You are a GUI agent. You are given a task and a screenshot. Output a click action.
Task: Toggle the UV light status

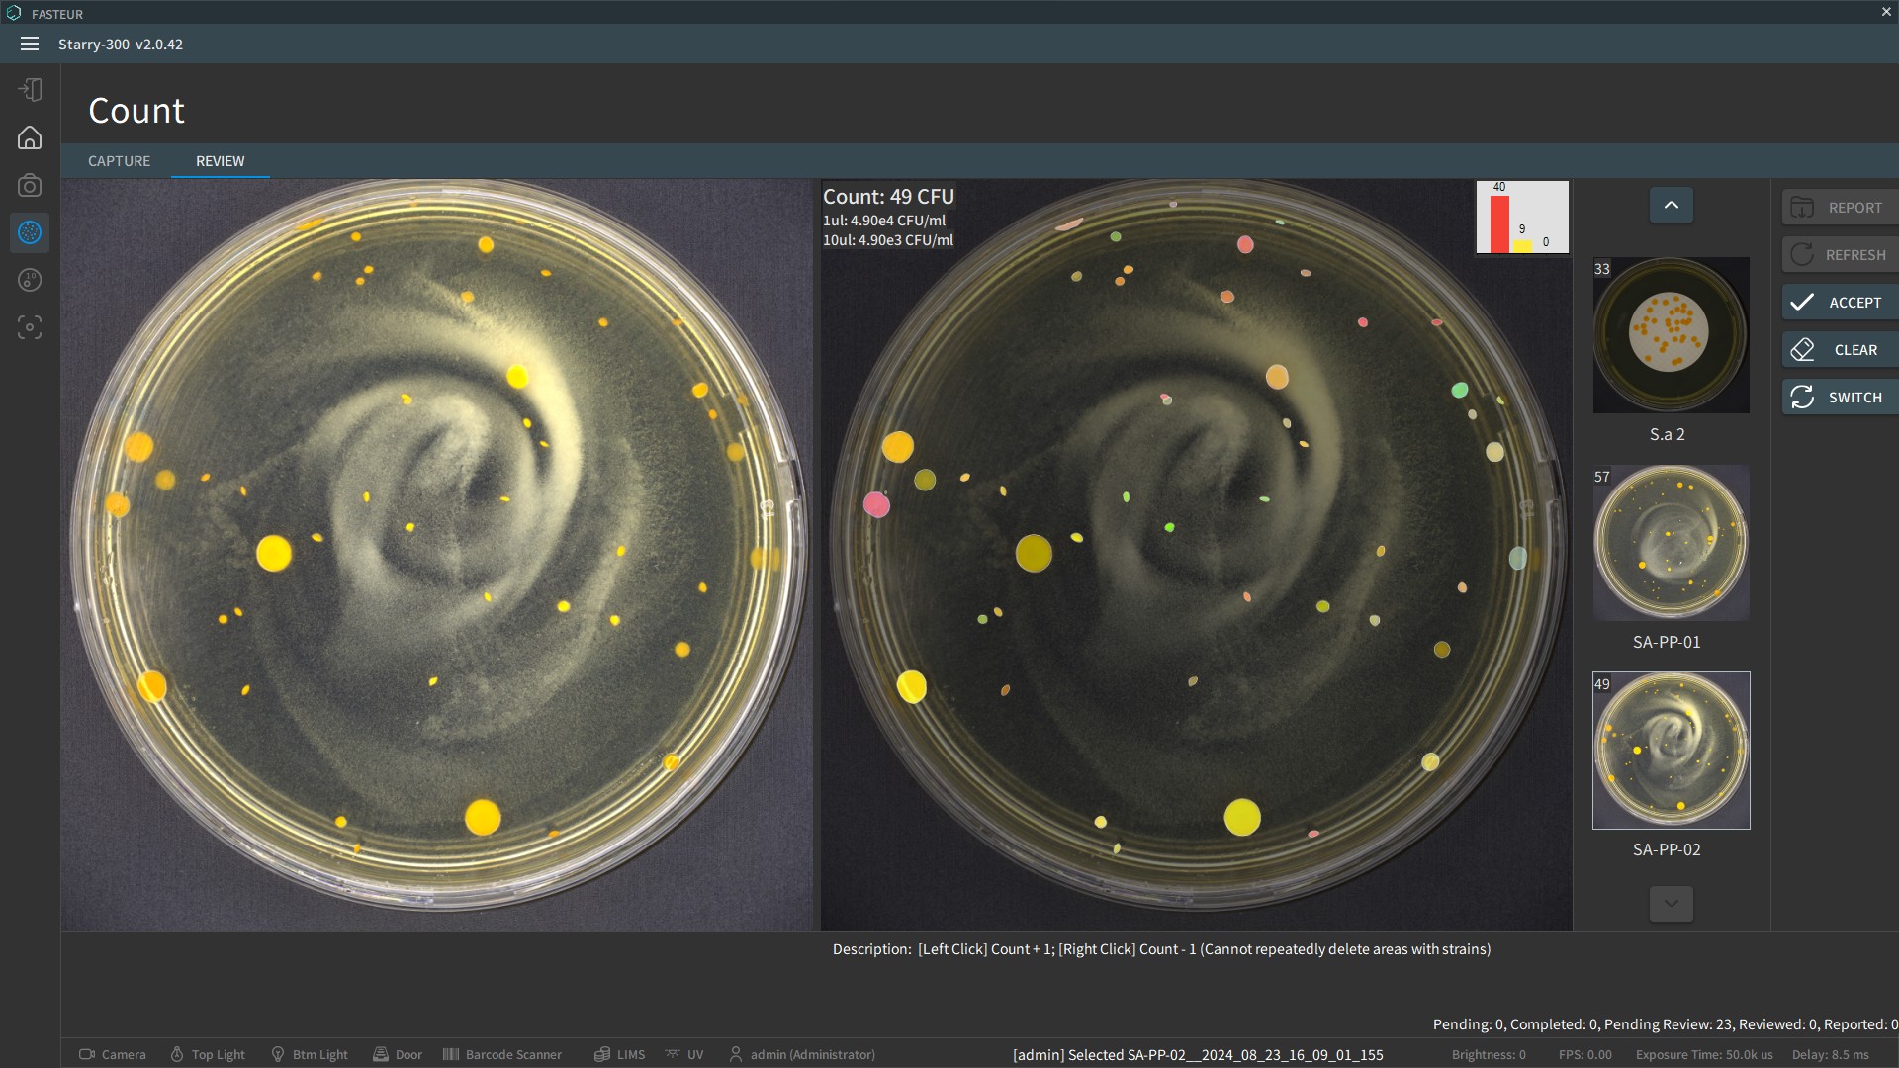point(684,1054)
